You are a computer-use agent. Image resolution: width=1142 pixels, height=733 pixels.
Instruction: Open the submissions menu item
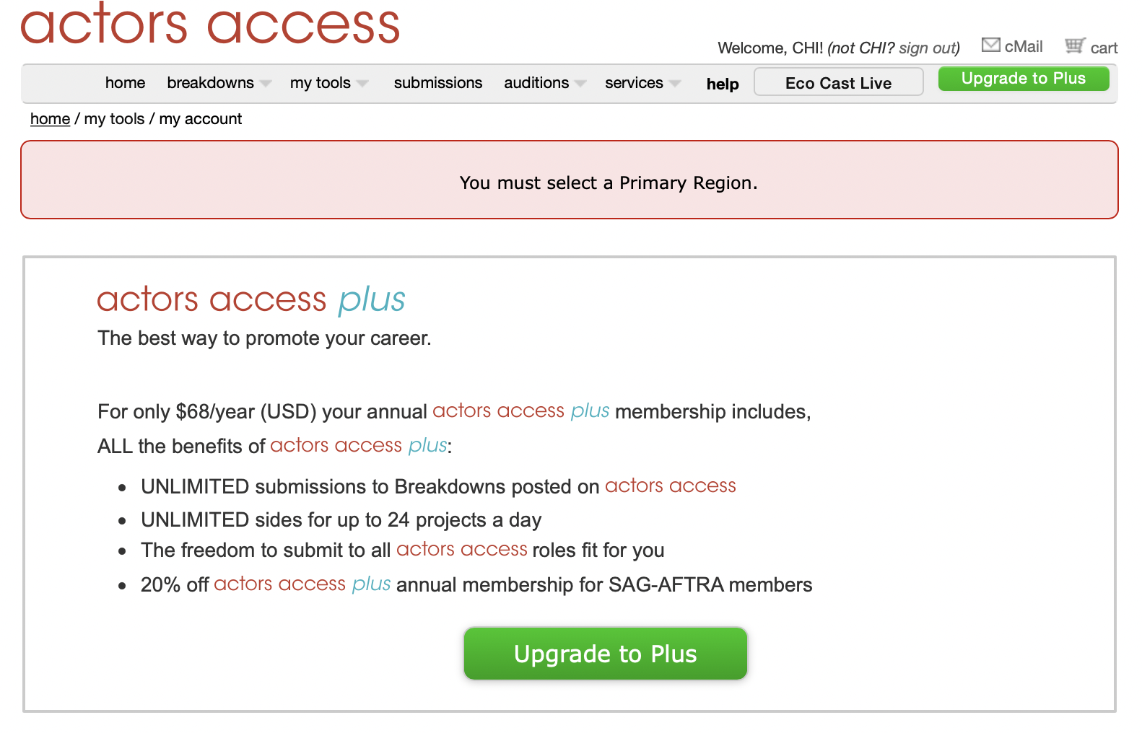437,83
